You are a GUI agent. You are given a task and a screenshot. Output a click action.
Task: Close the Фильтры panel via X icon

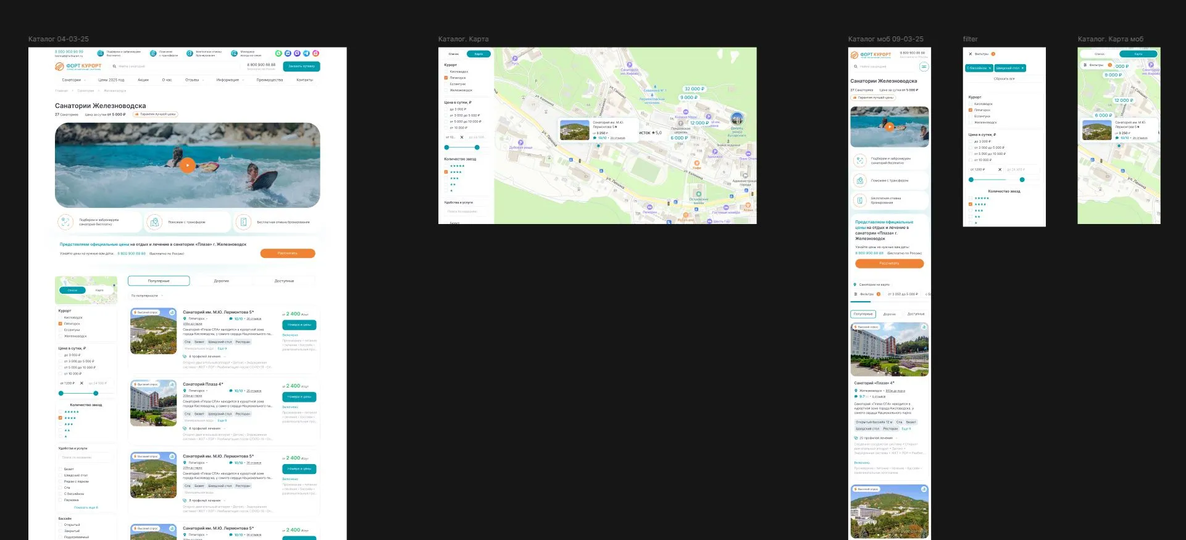point(970,54)
